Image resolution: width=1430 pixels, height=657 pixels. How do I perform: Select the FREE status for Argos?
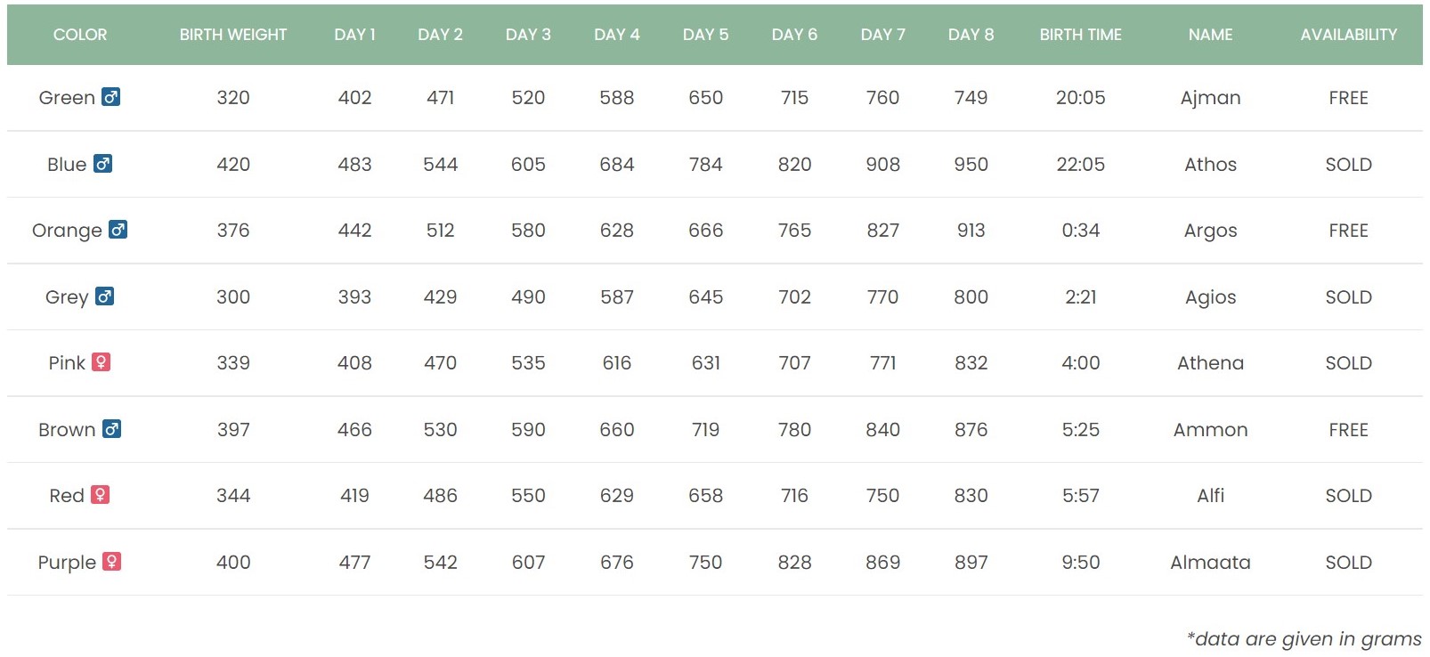(x=1348, y=231)
